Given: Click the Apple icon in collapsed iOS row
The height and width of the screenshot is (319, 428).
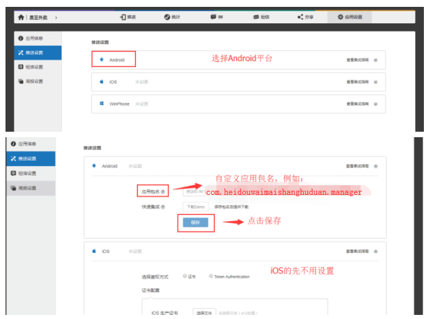Looking at the screenshot, I should pos(102,82).
